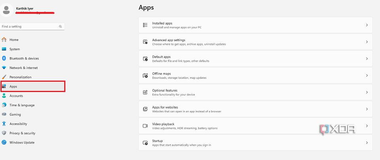Image resolution: width=380 pixels, height=160 pixels.
Task: Click the Find a setting search box
Action: pyautogui.click(x=32, y=26)
